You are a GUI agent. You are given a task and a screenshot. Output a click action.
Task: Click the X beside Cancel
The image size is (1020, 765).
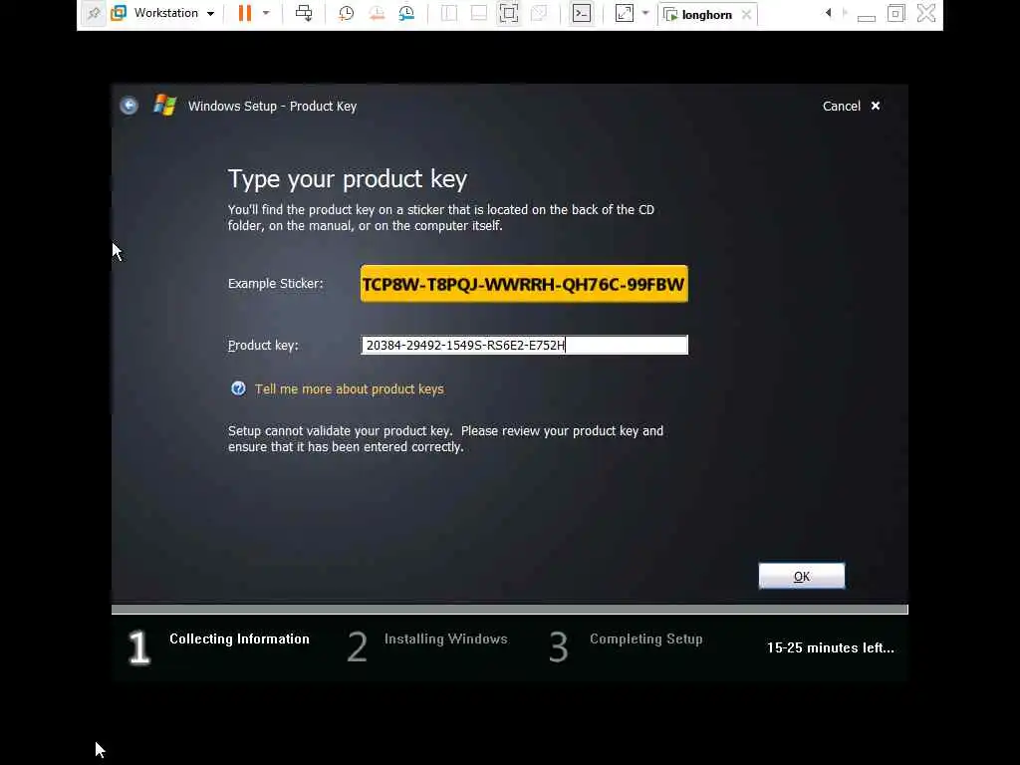(876, 106)
